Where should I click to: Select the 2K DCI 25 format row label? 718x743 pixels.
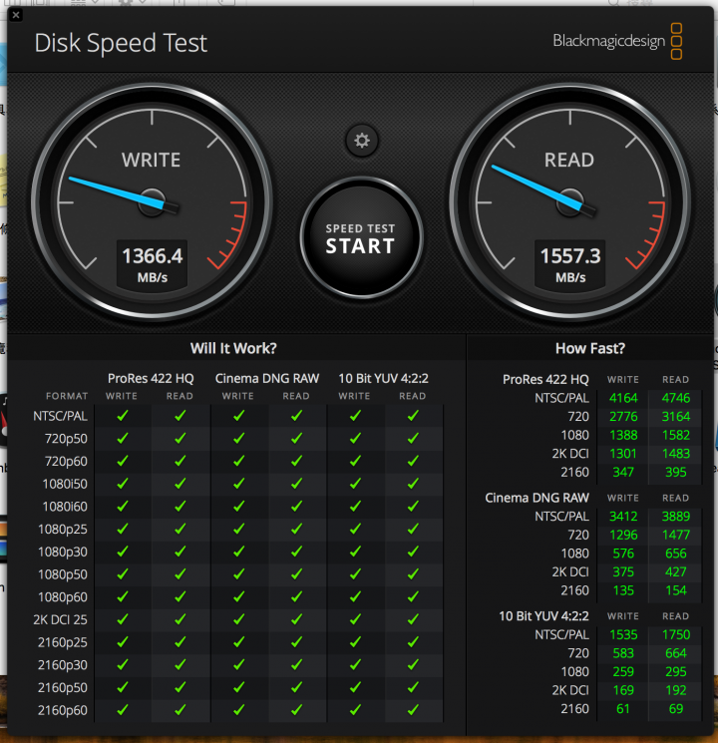click(60, 619)
